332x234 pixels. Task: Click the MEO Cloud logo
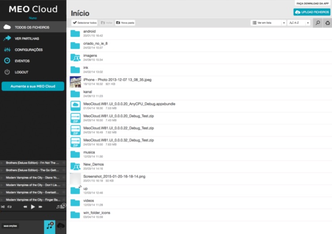click(33, 9)
